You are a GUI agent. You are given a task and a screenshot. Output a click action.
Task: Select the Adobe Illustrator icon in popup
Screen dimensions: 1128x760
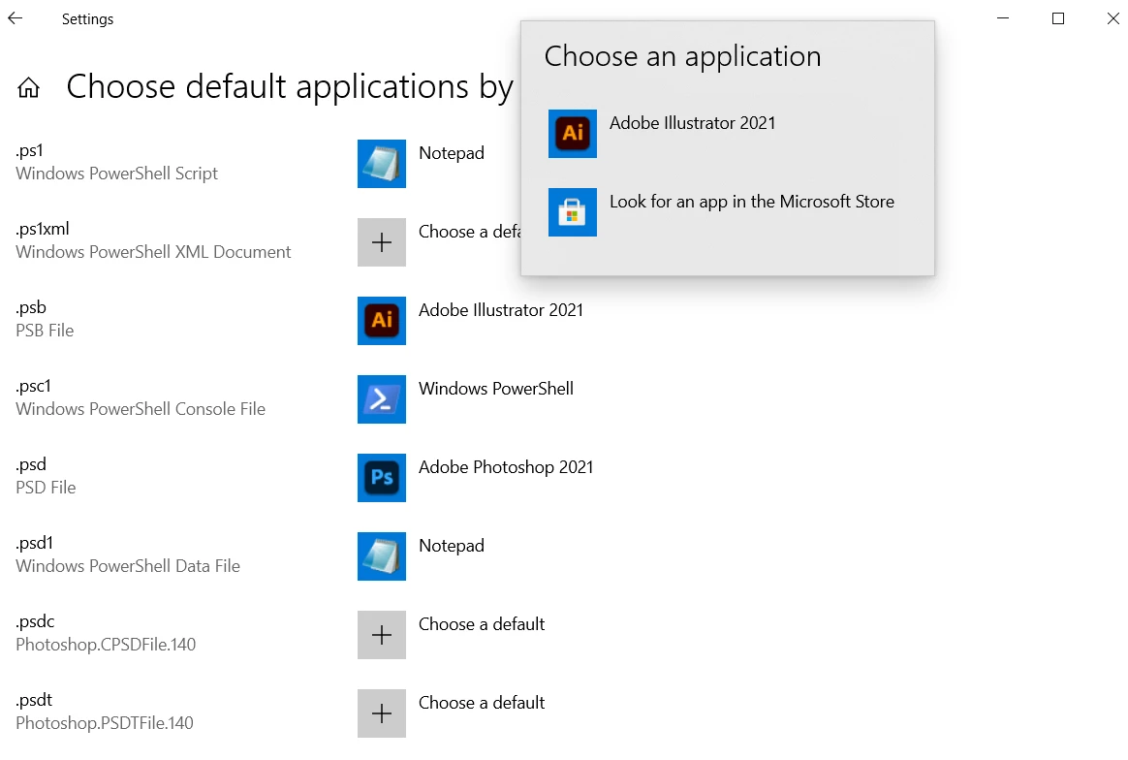point(573,134)
